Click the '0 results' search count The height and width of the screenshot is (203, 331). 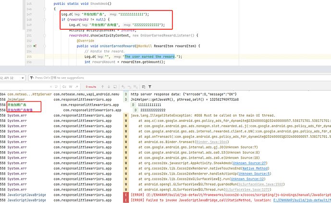91,87
